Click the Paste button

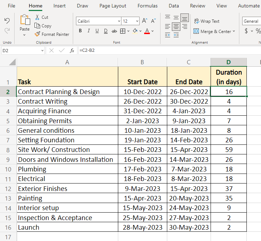(25, 22)
